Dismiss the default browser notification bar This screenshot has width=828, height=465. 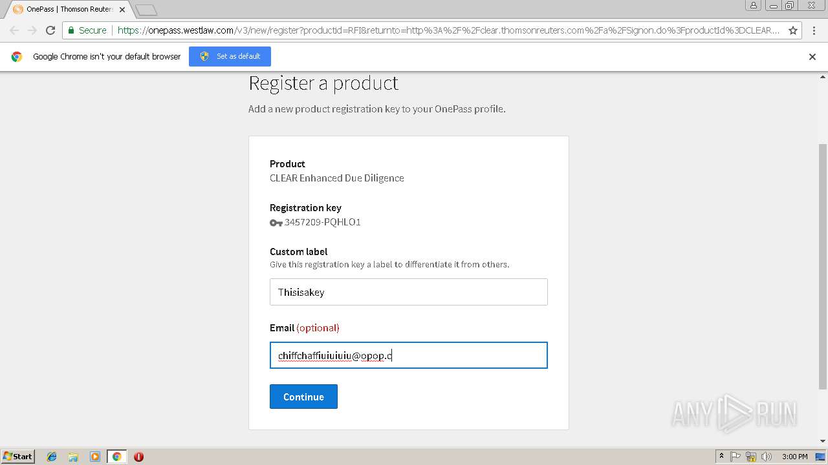(x=812, y=57)
